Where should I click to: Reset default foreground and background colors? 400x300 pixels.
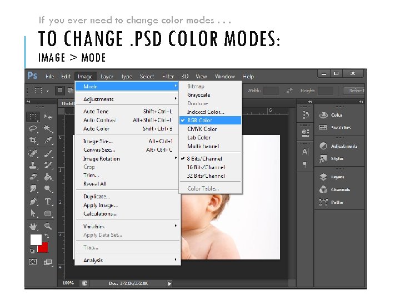[x=32, y=251]
